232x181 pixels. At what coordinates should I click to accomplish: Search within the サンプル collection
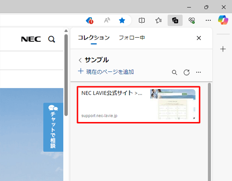click(174, 72)
